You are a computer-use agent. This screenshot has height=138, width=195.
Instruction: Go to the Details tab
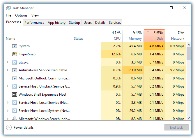click(x=100, y=23)
